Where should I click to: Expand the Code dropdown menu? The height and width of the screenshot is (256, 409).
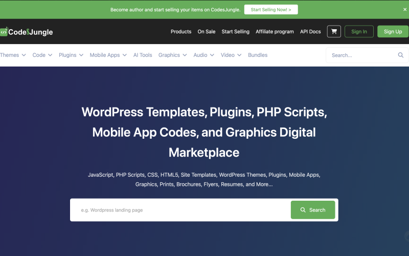pos(42,55)
